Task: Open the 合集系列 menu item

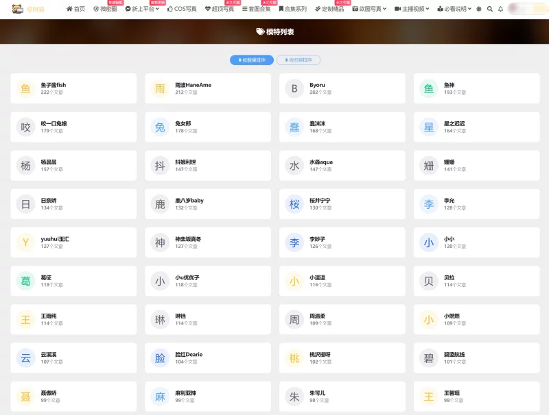Action: [x=292, y=9]
